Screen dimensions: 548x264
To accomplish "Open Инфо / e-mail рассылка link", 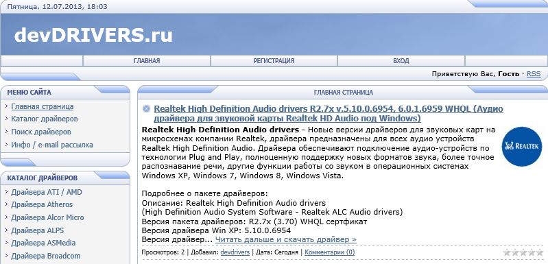I will (52, 145).
